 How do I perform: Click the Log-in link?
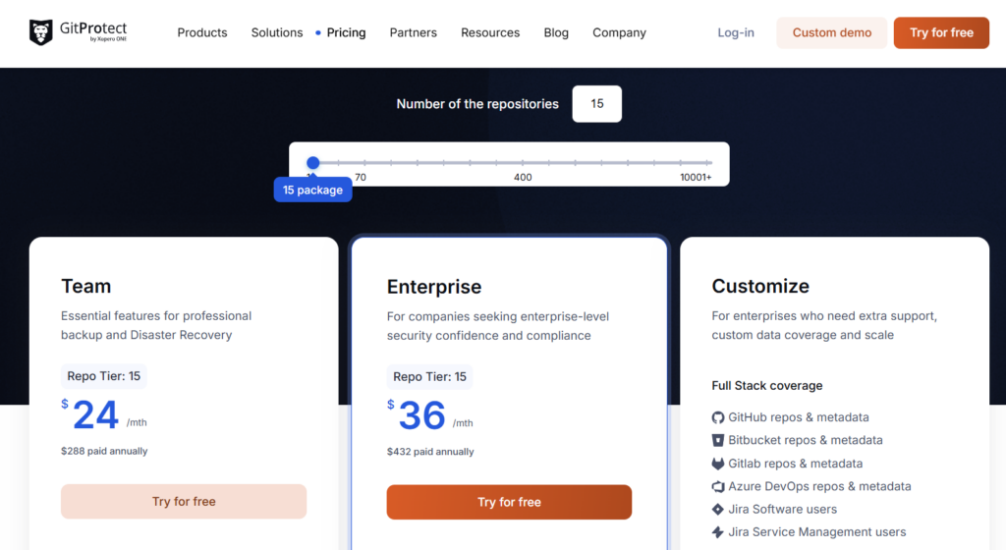coord(736,32)
